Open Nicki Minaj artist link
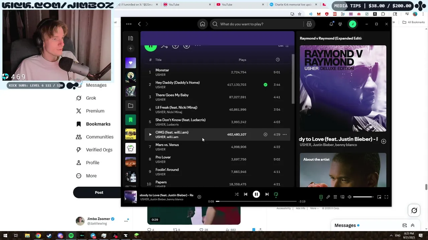This screenshot has width=428, height=240. pyautogui.click(x=174, y=112)
